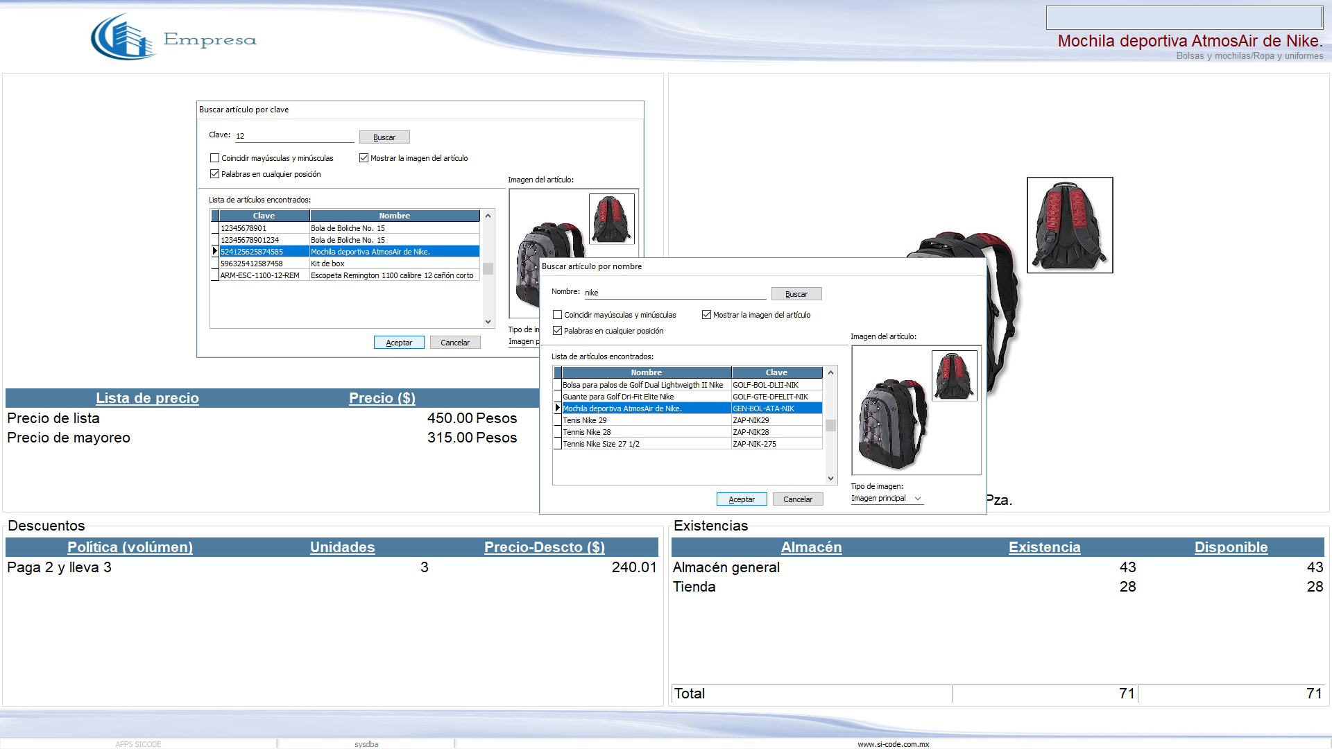The width and height of the screenshot is (1332, 749).
Task: Click Aceptar in Buscar por nombre dialog
Action: (741, 499)
